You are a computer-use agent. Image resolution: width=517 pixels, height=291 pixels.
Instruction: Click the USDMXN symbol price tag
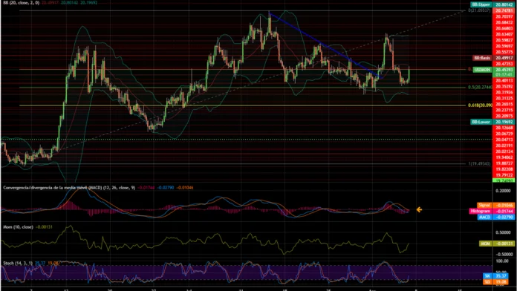(x=482, y=70)
